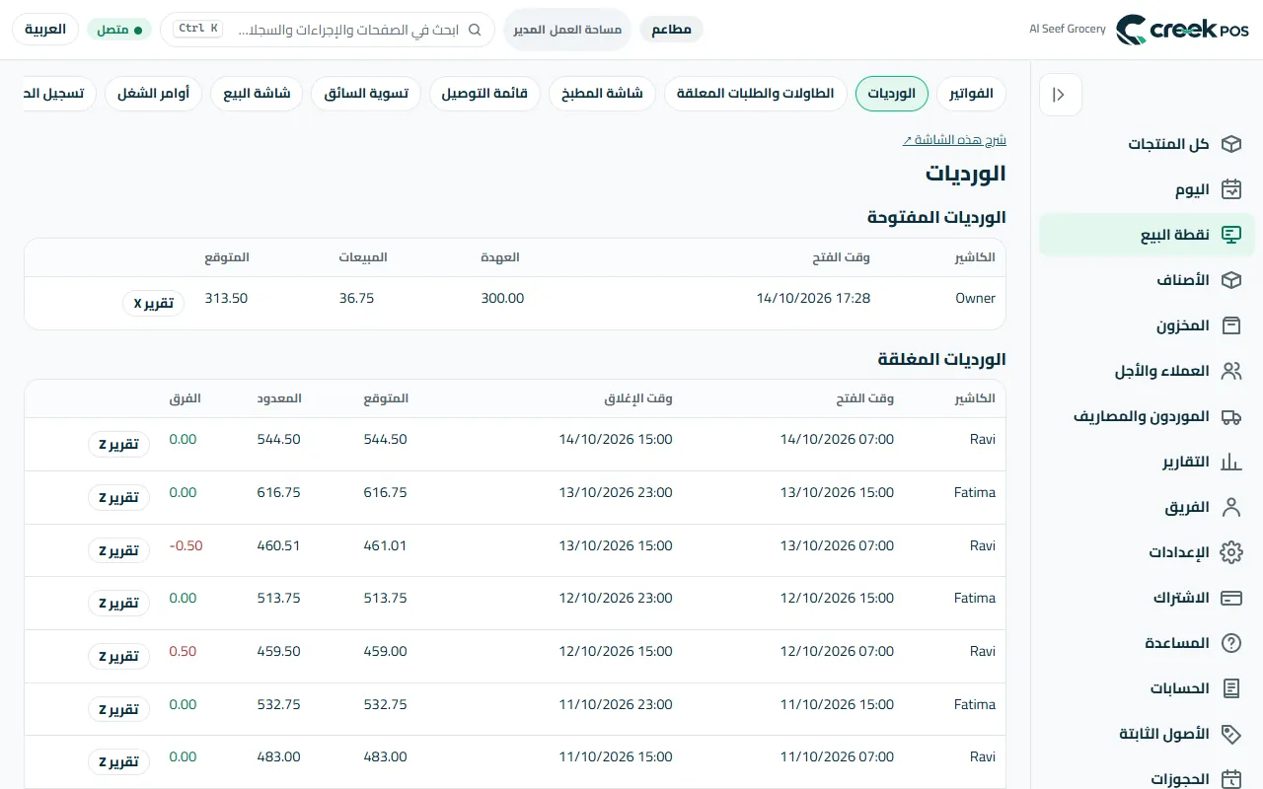Image resolution: width=1263 pixels, height=789 pixels.
Task: Click the 0.50 difference value
Action: [x=183, y=651]
